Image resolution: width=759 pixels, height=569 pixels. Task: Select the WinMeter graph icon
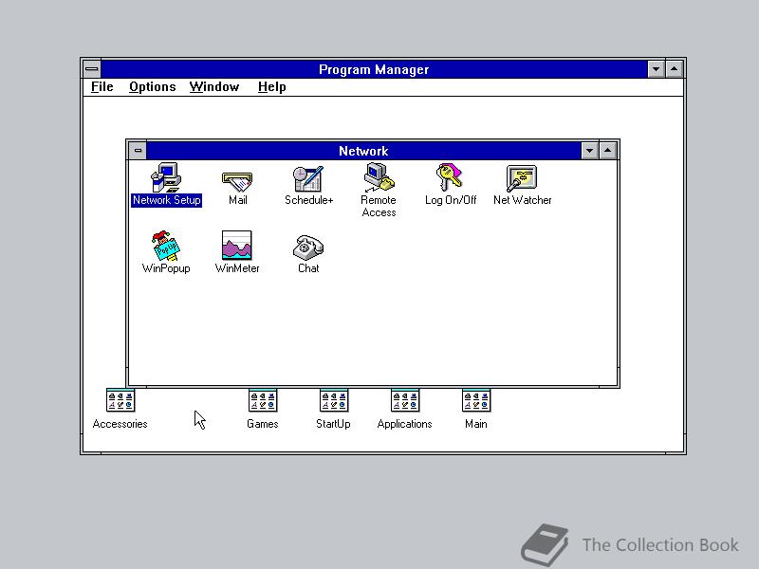pyautogui.click(x=236, y=246)
